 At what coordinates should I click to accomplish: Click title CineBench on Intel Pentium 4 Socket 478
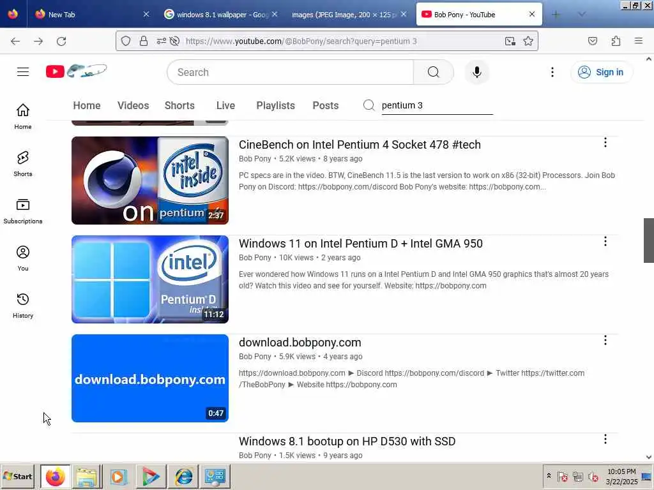(x=360, y=145)
